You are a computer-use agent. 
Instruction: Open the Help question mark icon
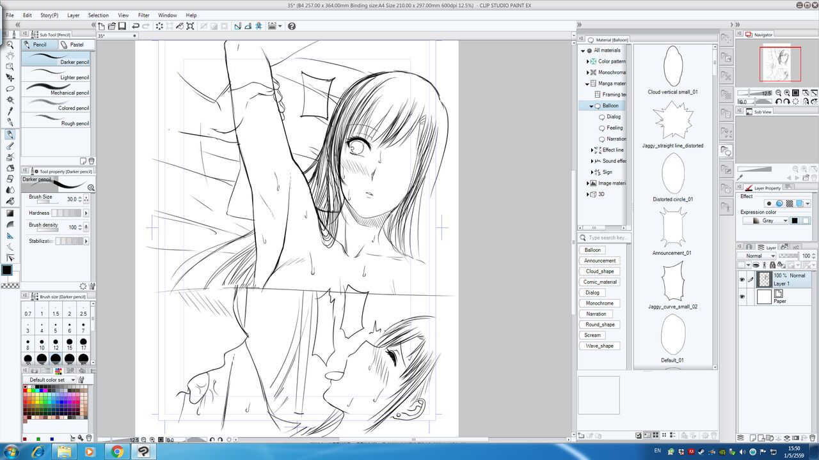click(292, 26)
